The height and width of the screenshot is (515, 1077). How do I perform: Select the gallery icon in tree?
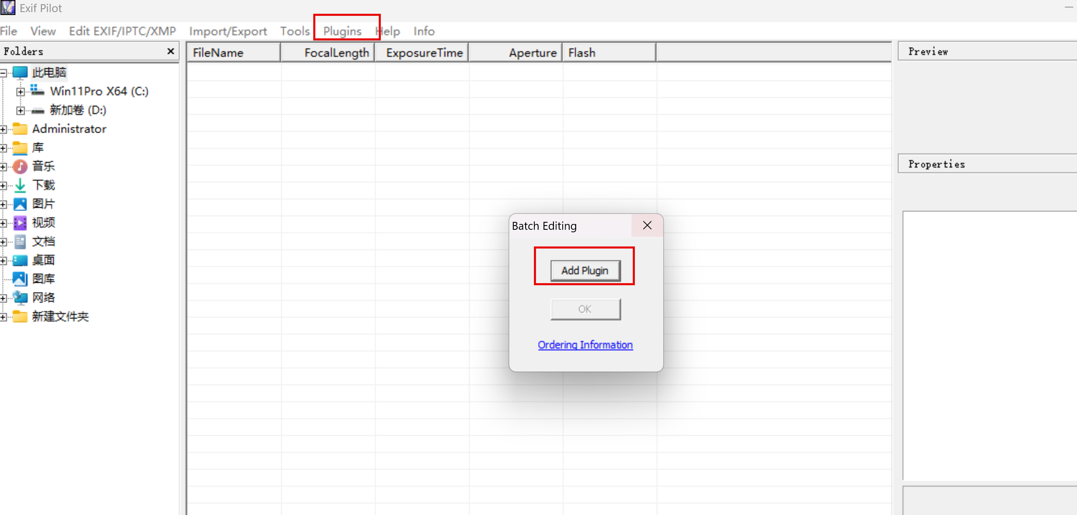click(x=20, y=279)
